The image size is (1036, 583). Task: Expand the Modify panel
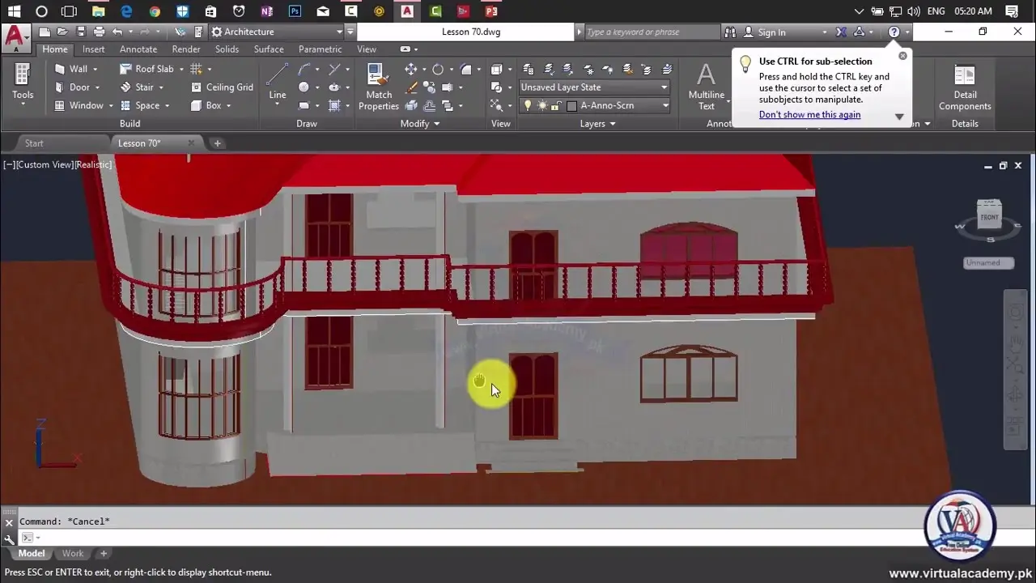pos(420,124)
